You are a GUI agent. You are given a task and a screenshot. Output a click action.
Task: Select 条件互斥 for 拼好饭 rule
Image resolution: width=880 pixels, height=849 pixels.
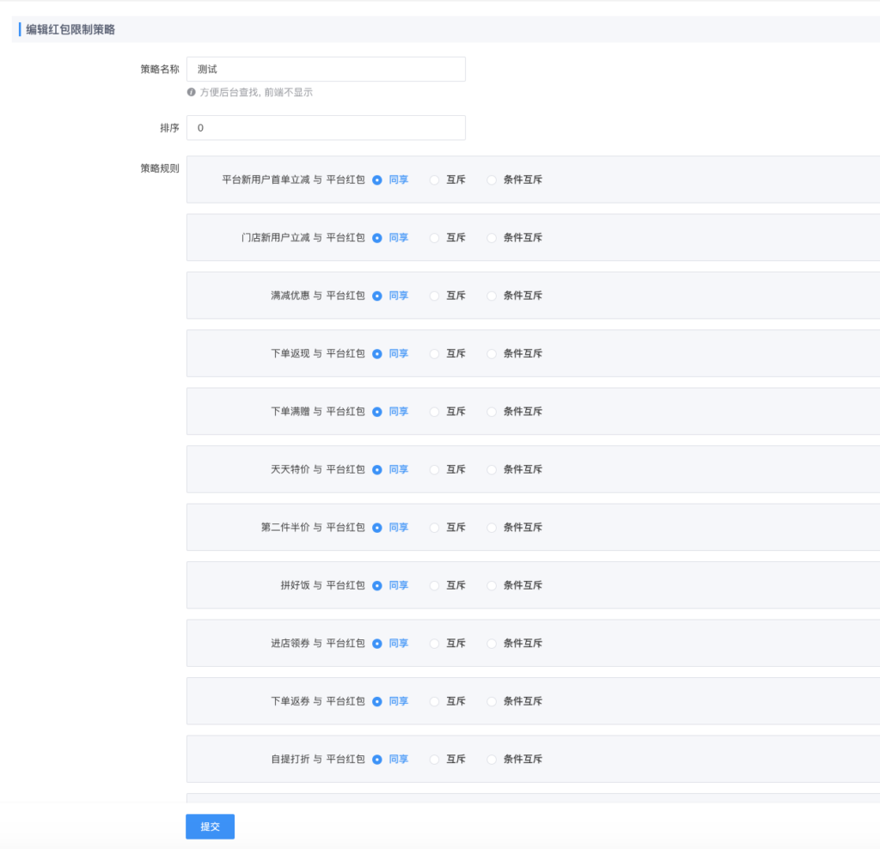coord(492,586)
